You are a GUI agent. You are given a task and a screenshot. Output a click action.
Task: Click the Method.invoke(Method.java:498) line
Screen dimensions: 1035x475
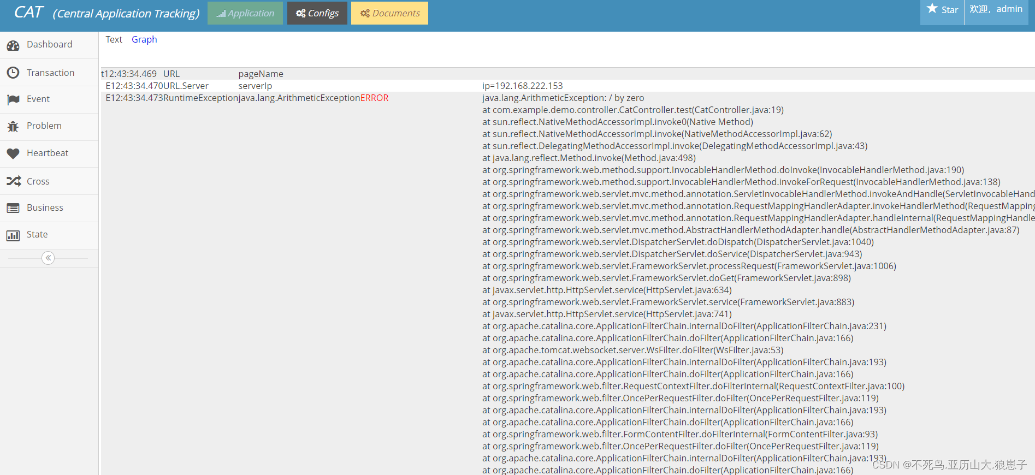click(589, 158)
